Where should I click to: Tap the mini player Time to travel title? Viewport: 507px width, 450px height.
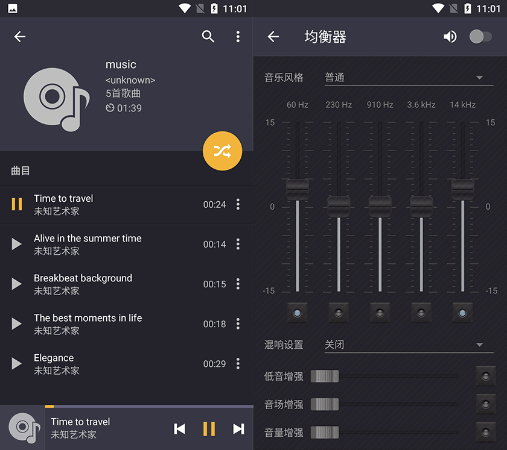[80, 422]
